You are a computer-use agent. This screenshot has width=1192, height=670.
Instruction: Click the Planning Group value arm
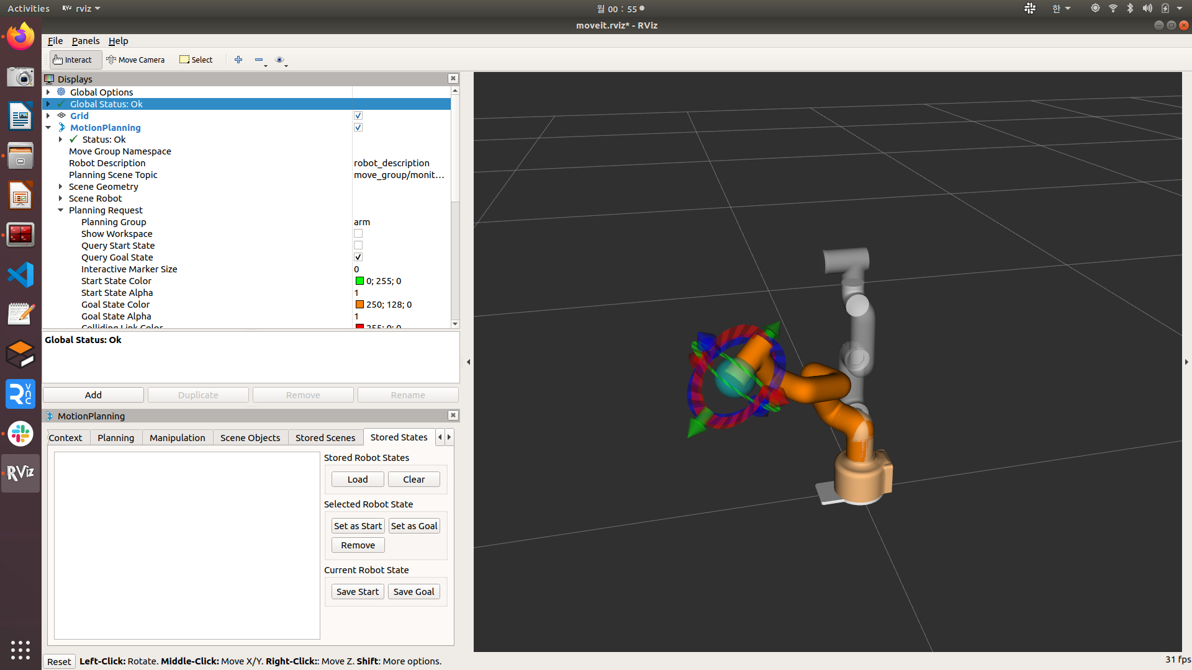point(362,221)
